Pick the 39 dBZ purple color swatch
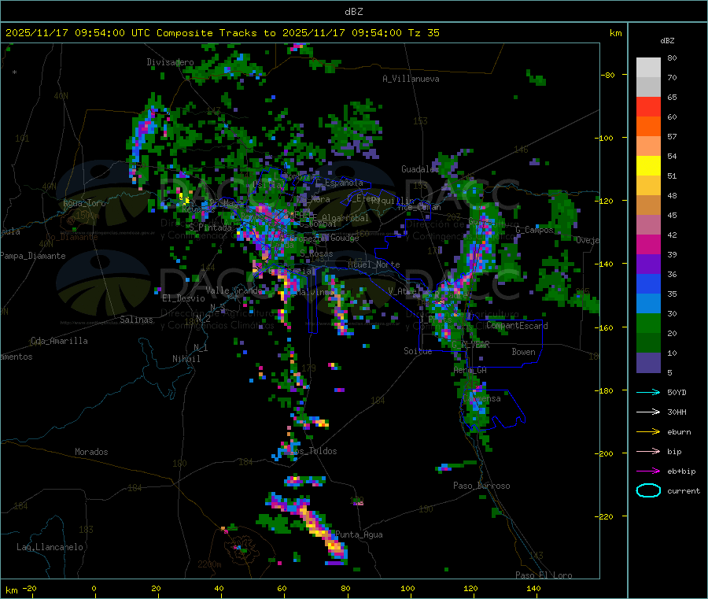The image size is (708, 599). click(648, 264)
